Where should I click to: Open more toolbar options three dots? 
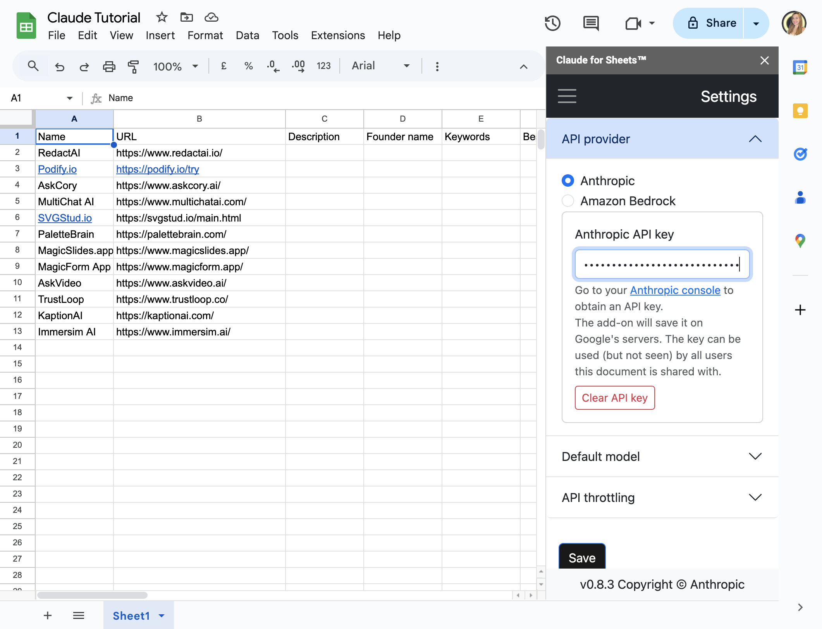coord(437,67)
